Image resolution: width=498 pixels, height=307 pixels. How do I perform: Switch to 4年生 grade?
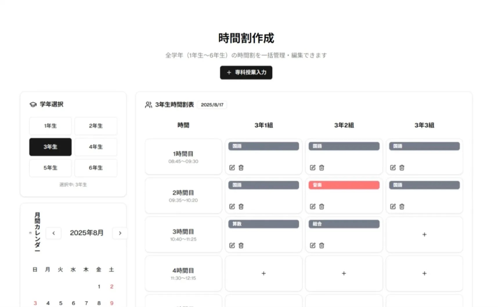tap(96, 147)
